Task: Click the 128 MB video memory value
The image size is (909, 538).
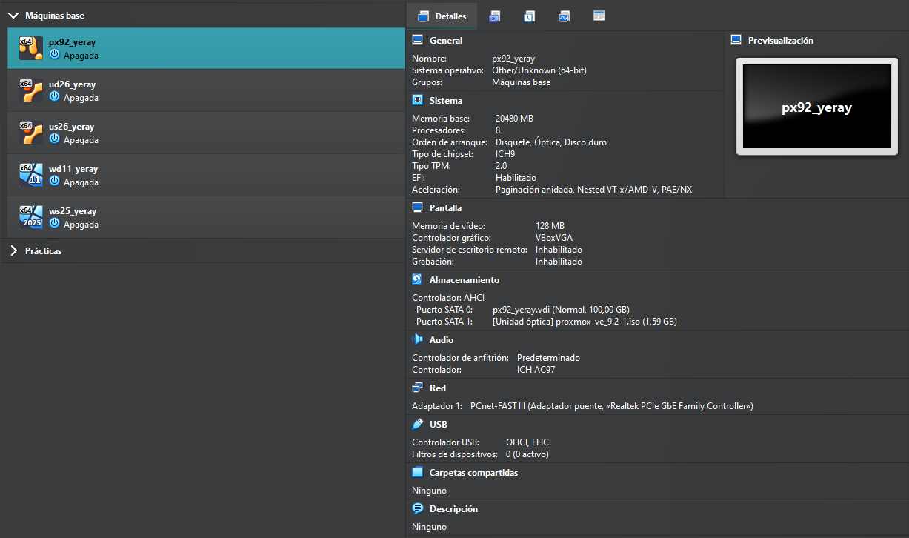Action: 550,226
